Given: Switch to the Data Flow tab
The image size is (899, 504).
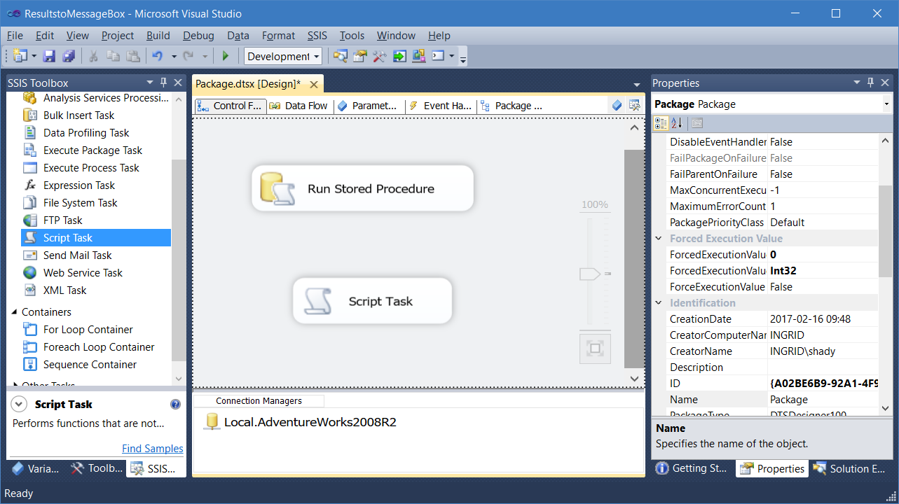Looking at the screenshot, I should pyautogui.click(x=299, y=106).
